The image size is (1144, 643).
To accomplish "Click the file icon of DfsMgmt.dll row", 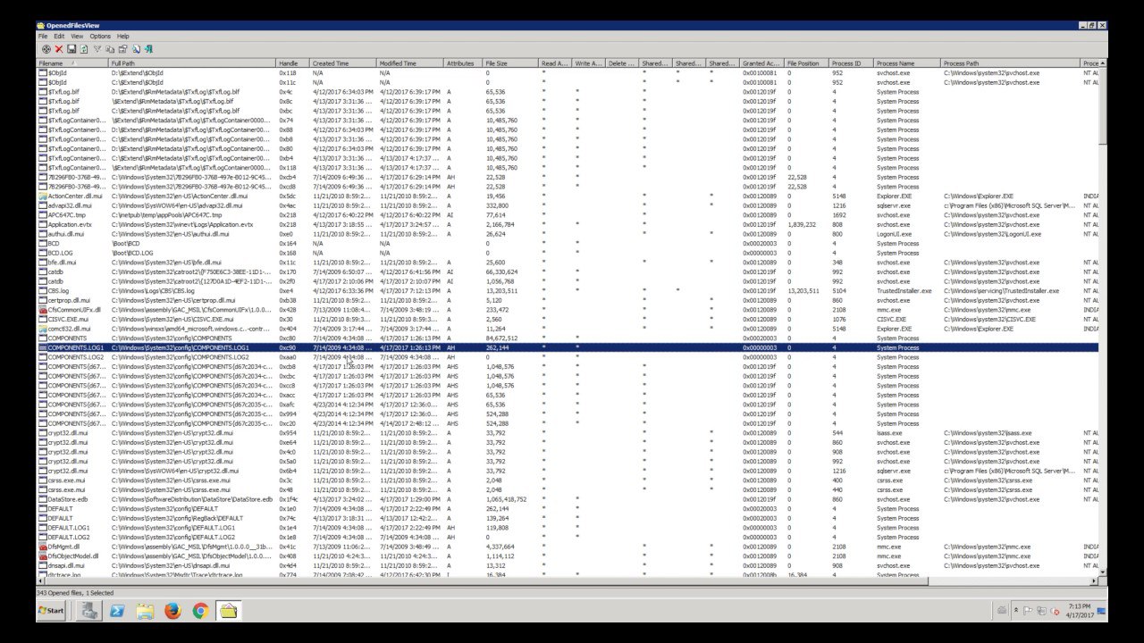I will point(42,547).
